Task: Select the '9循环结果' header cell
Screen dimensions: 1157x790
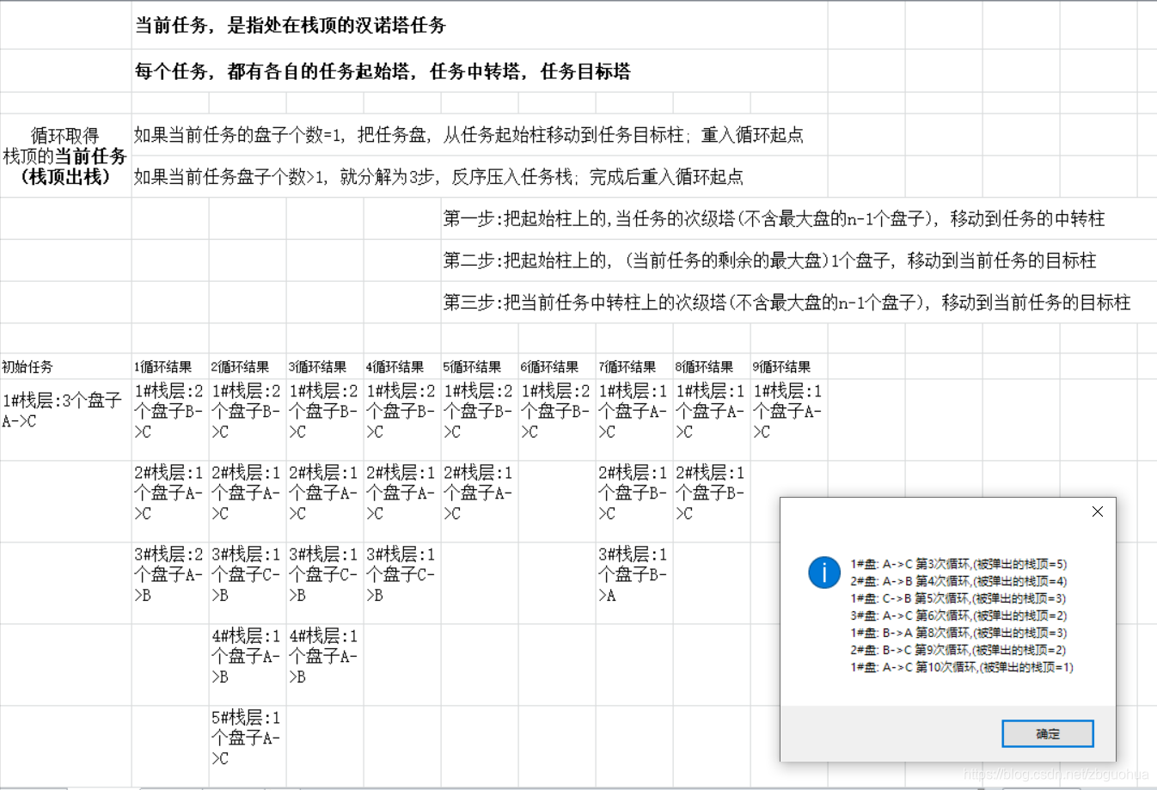Action: 789,366
